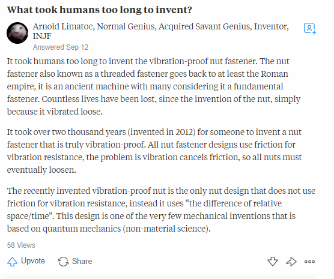
Task: Open the three-dot more options menu
Action: pos(309,262)
